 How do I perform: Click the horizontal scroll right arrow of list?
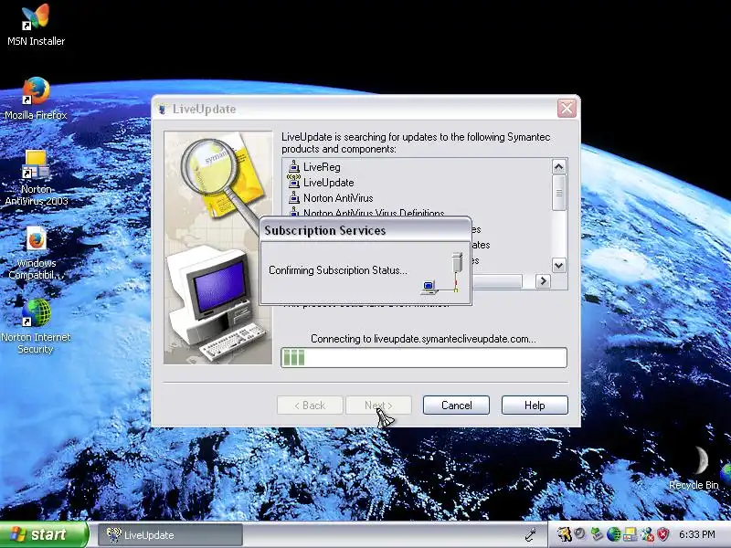[x=543, y=281]
